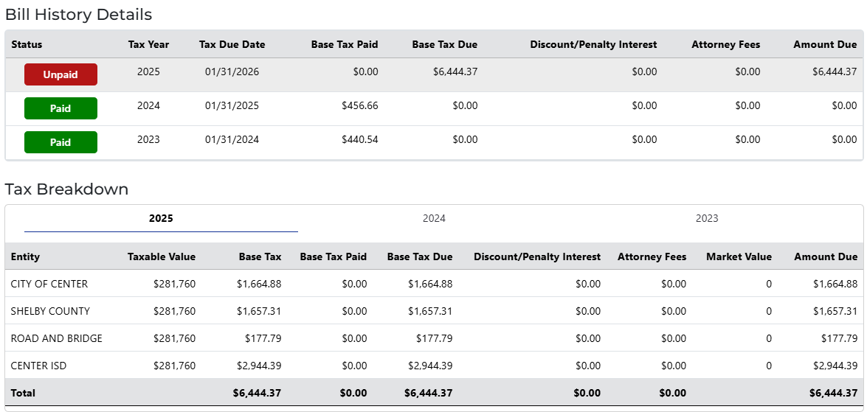Click the CENTER ISD entity row
This screenshot has width=867, height=412.
(38, 366)
